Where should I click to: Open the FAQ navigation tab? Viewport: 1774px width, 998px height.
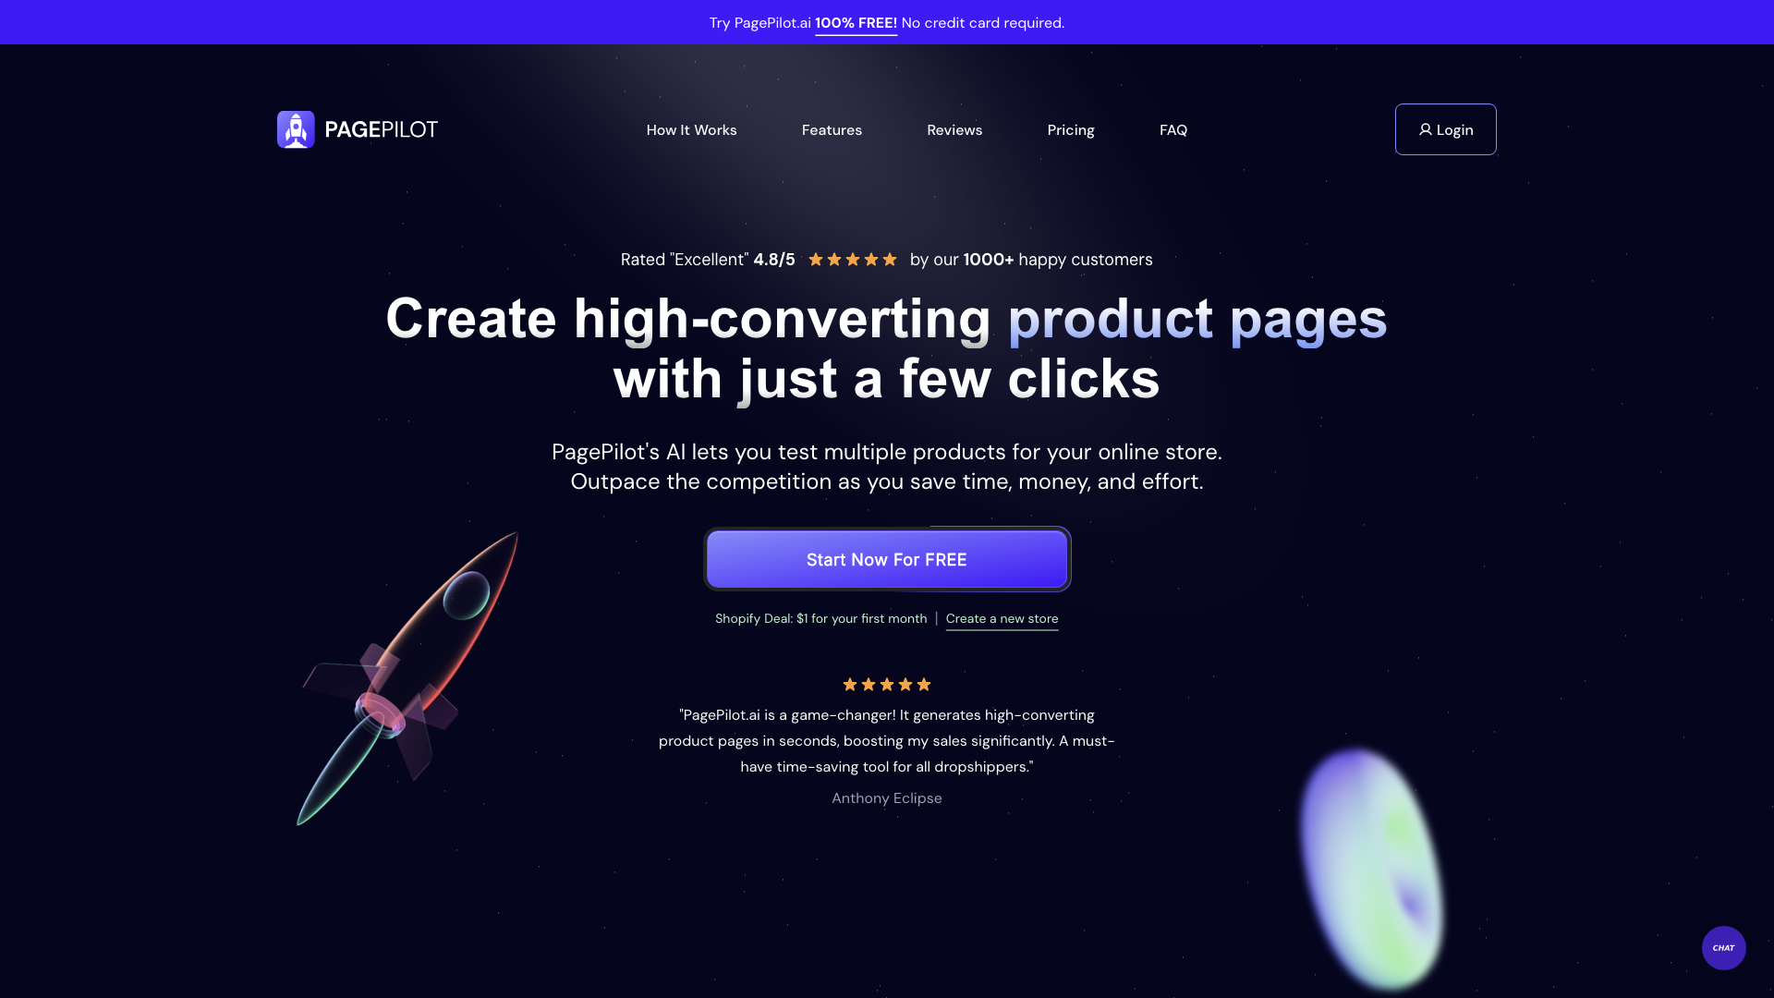1173,128
